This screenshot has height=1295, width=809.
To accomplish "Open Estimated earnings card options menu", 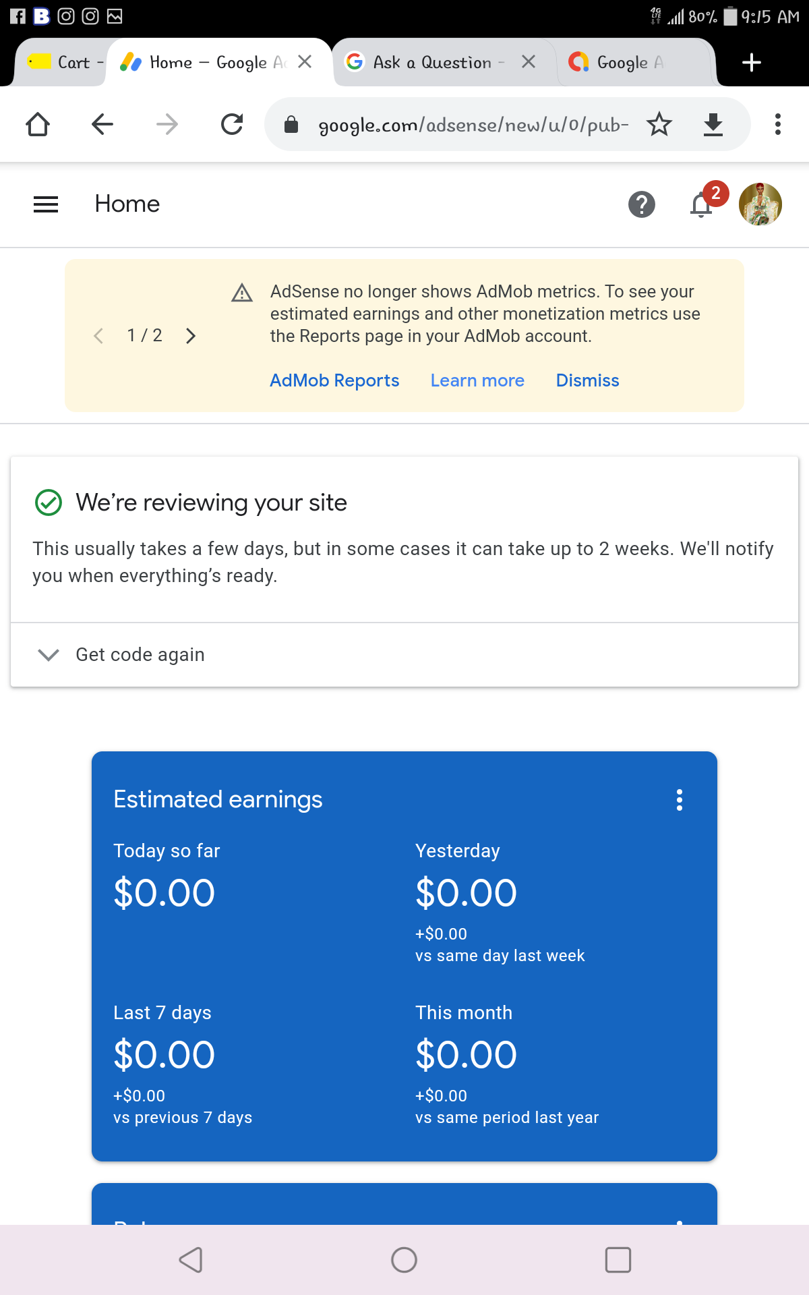I will coord(679,800).
